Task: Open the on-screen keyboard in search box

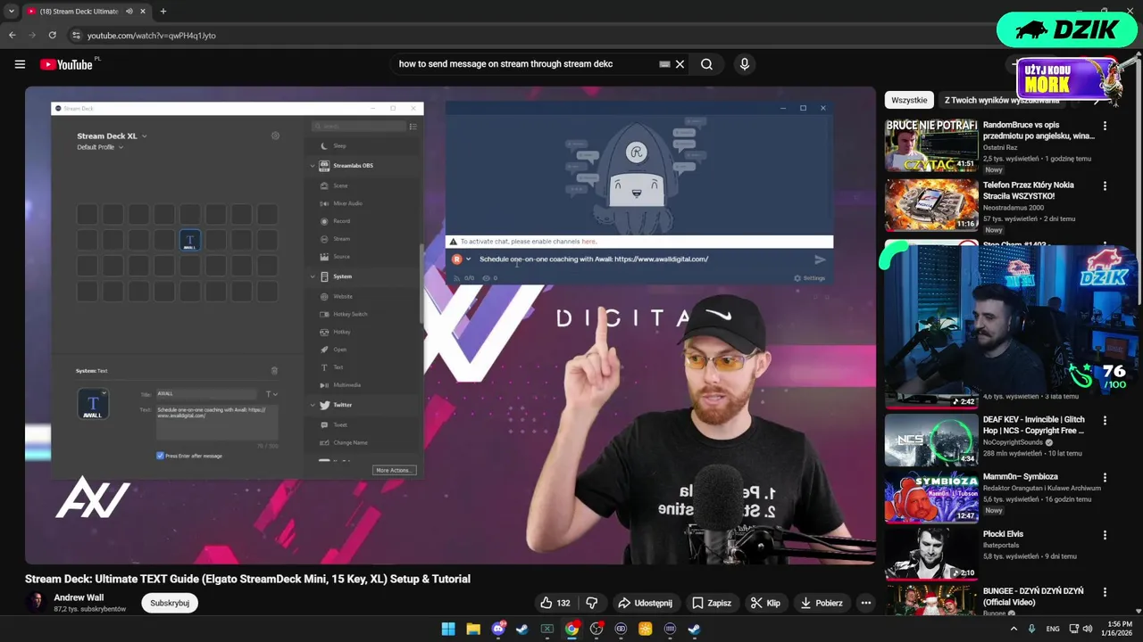Action: [x=664, y=64]
